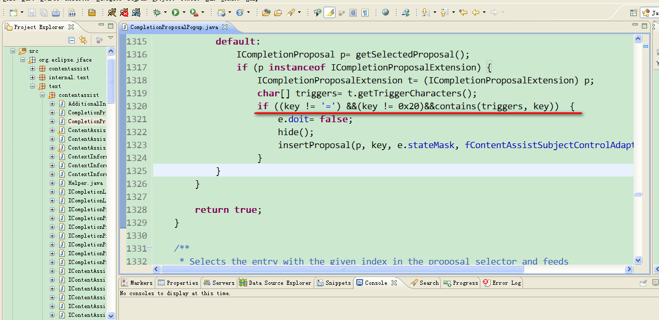Screen dimensions: 659x320
Task: Switch to the Snippets tab
Action: click(x=334, y=283)
